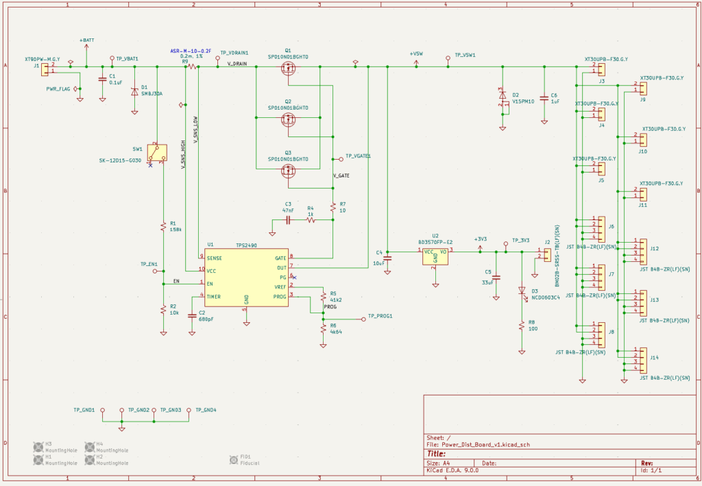The width and height of the screenshot is (702, 486).
Task: Click the R9 sense resistor symbol
Action: [192, 66]
